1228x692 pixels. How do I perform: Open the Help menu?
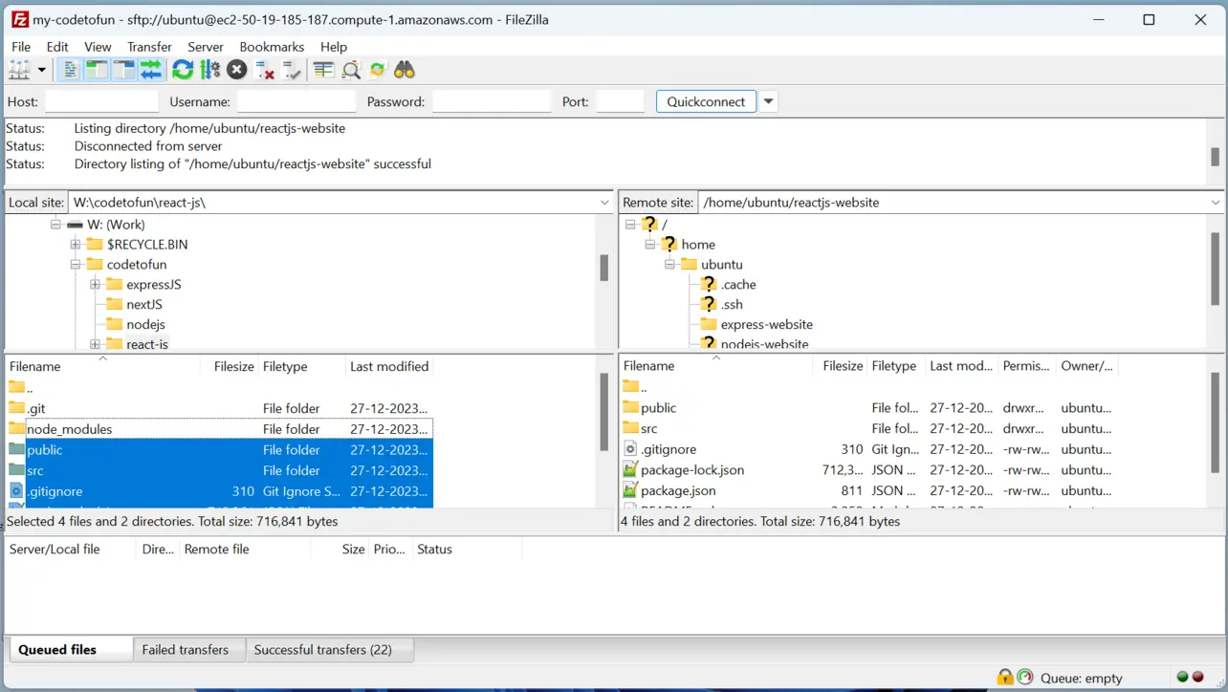[x=334, y=46]
